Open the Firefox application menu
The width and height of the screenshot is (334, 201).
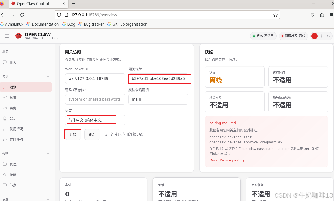pyautogui.click(x=332, y=15)
